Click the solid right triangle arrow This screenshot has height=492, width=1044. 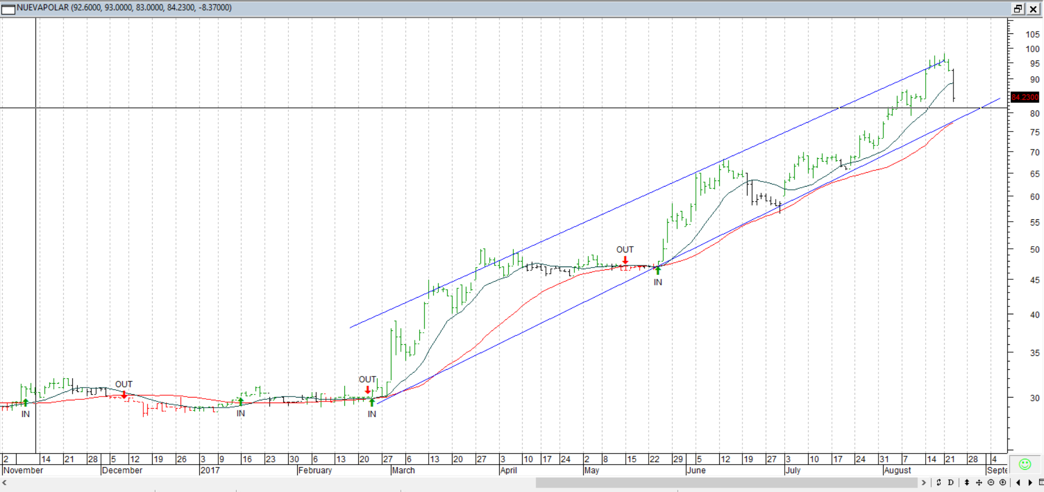click(x=1030, y=483)
